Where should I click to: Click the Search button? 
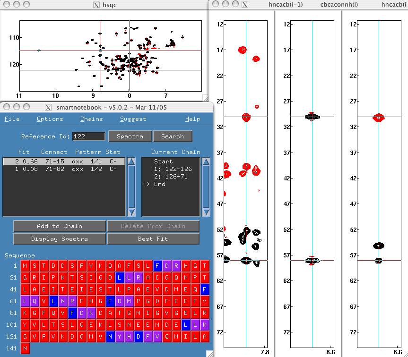pos(172,136)
